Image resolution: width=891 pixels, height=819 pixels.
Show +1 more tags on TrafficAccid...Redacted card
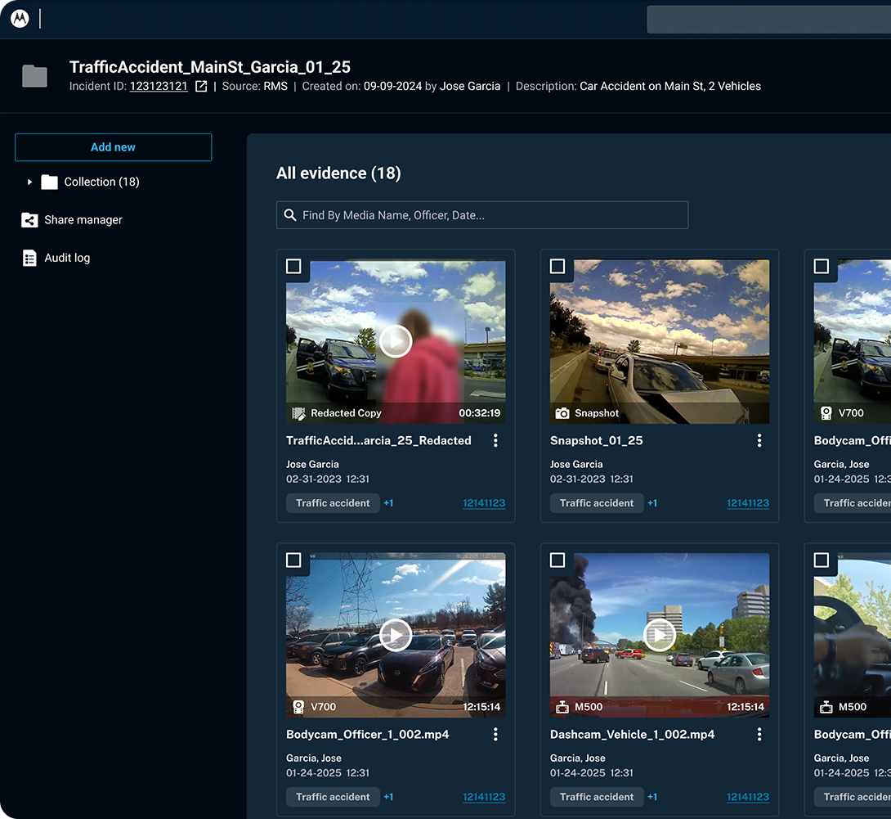point(388,503)
